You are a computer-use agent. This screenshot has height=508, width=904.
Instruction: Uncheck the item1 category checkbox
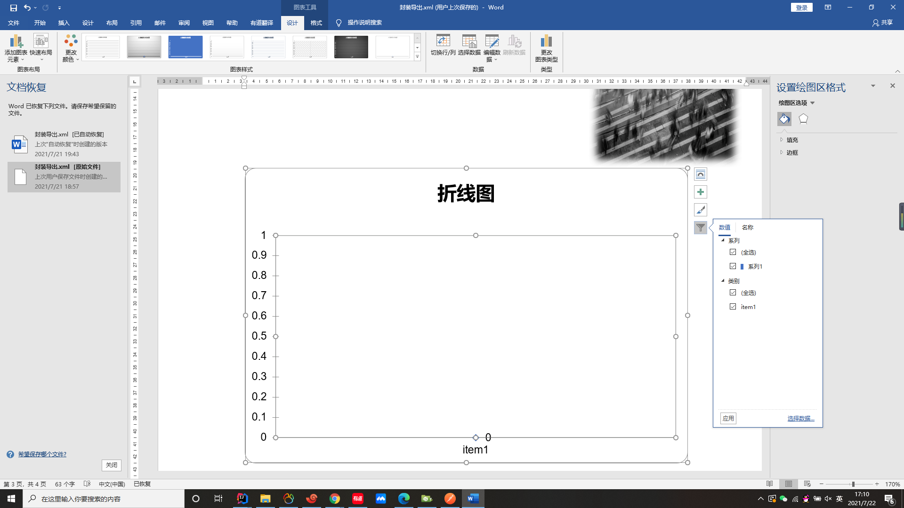coord(733,307)
